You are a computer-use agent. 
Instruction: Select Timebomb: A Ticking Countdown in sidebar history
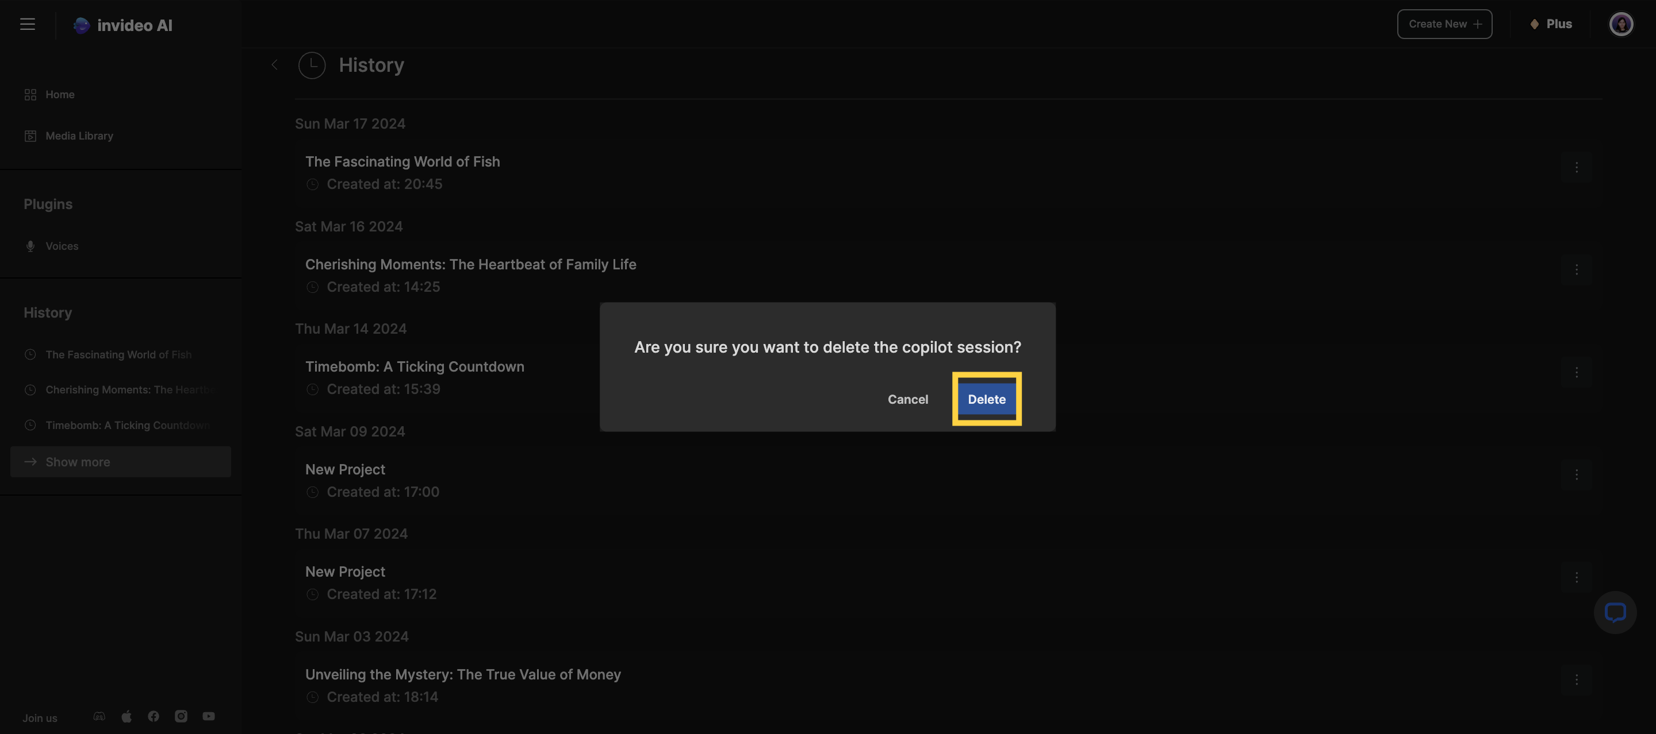[127, 425]
